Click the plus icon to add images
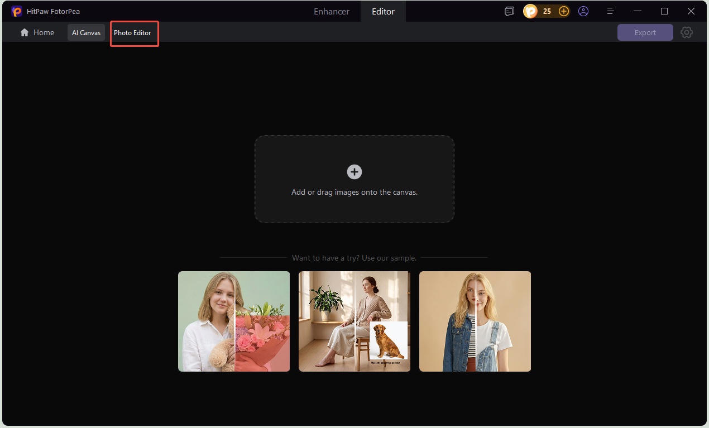Image resolution: width=709 pixels, height=428 pixels. tap(354, 172)
